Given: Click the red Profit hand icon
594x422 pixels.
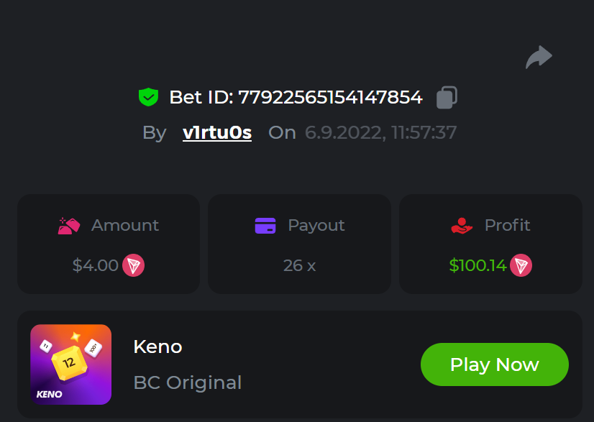Looking at the screenshot, I should 462,226.
